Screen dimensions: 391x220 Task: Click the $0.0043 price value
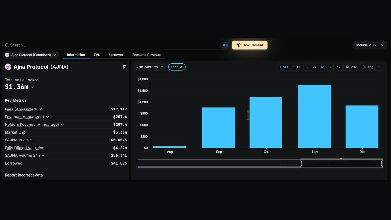119,140
